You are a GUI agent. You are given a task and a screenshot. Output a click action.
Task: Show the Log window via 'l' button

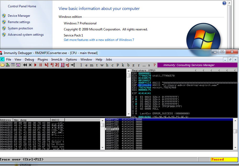81,65
